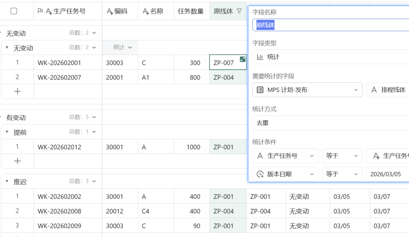Image resolution: width=409 pixels, height=237 pixels.
Task: Open the 编码 column header
Action: click(120, 11)
